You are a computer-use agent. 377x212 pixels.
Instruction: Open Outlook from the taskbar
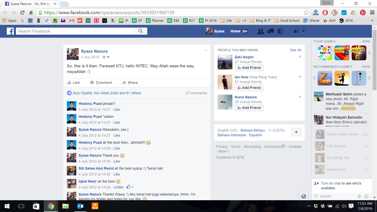tap(80, 206)
